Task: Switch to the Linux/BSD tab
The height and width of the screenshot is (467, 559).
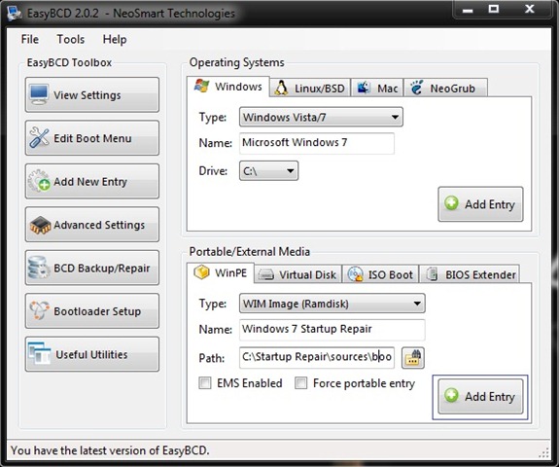Action: 310,88
